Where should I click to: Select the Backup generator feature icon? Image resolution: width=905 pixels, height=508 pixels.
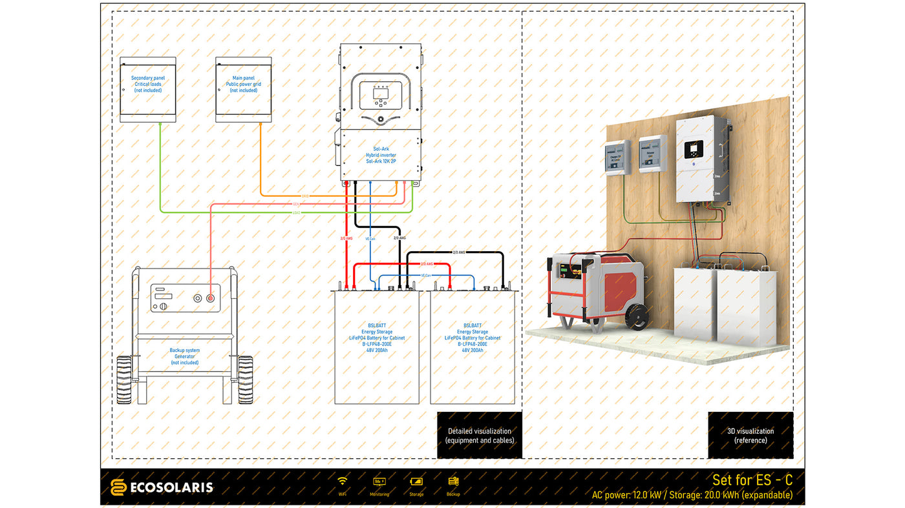click(454, 480)
